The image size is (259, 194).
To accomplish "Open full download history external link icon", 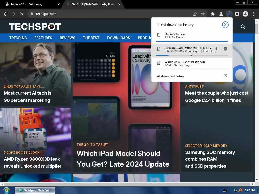I will [225, 76].
